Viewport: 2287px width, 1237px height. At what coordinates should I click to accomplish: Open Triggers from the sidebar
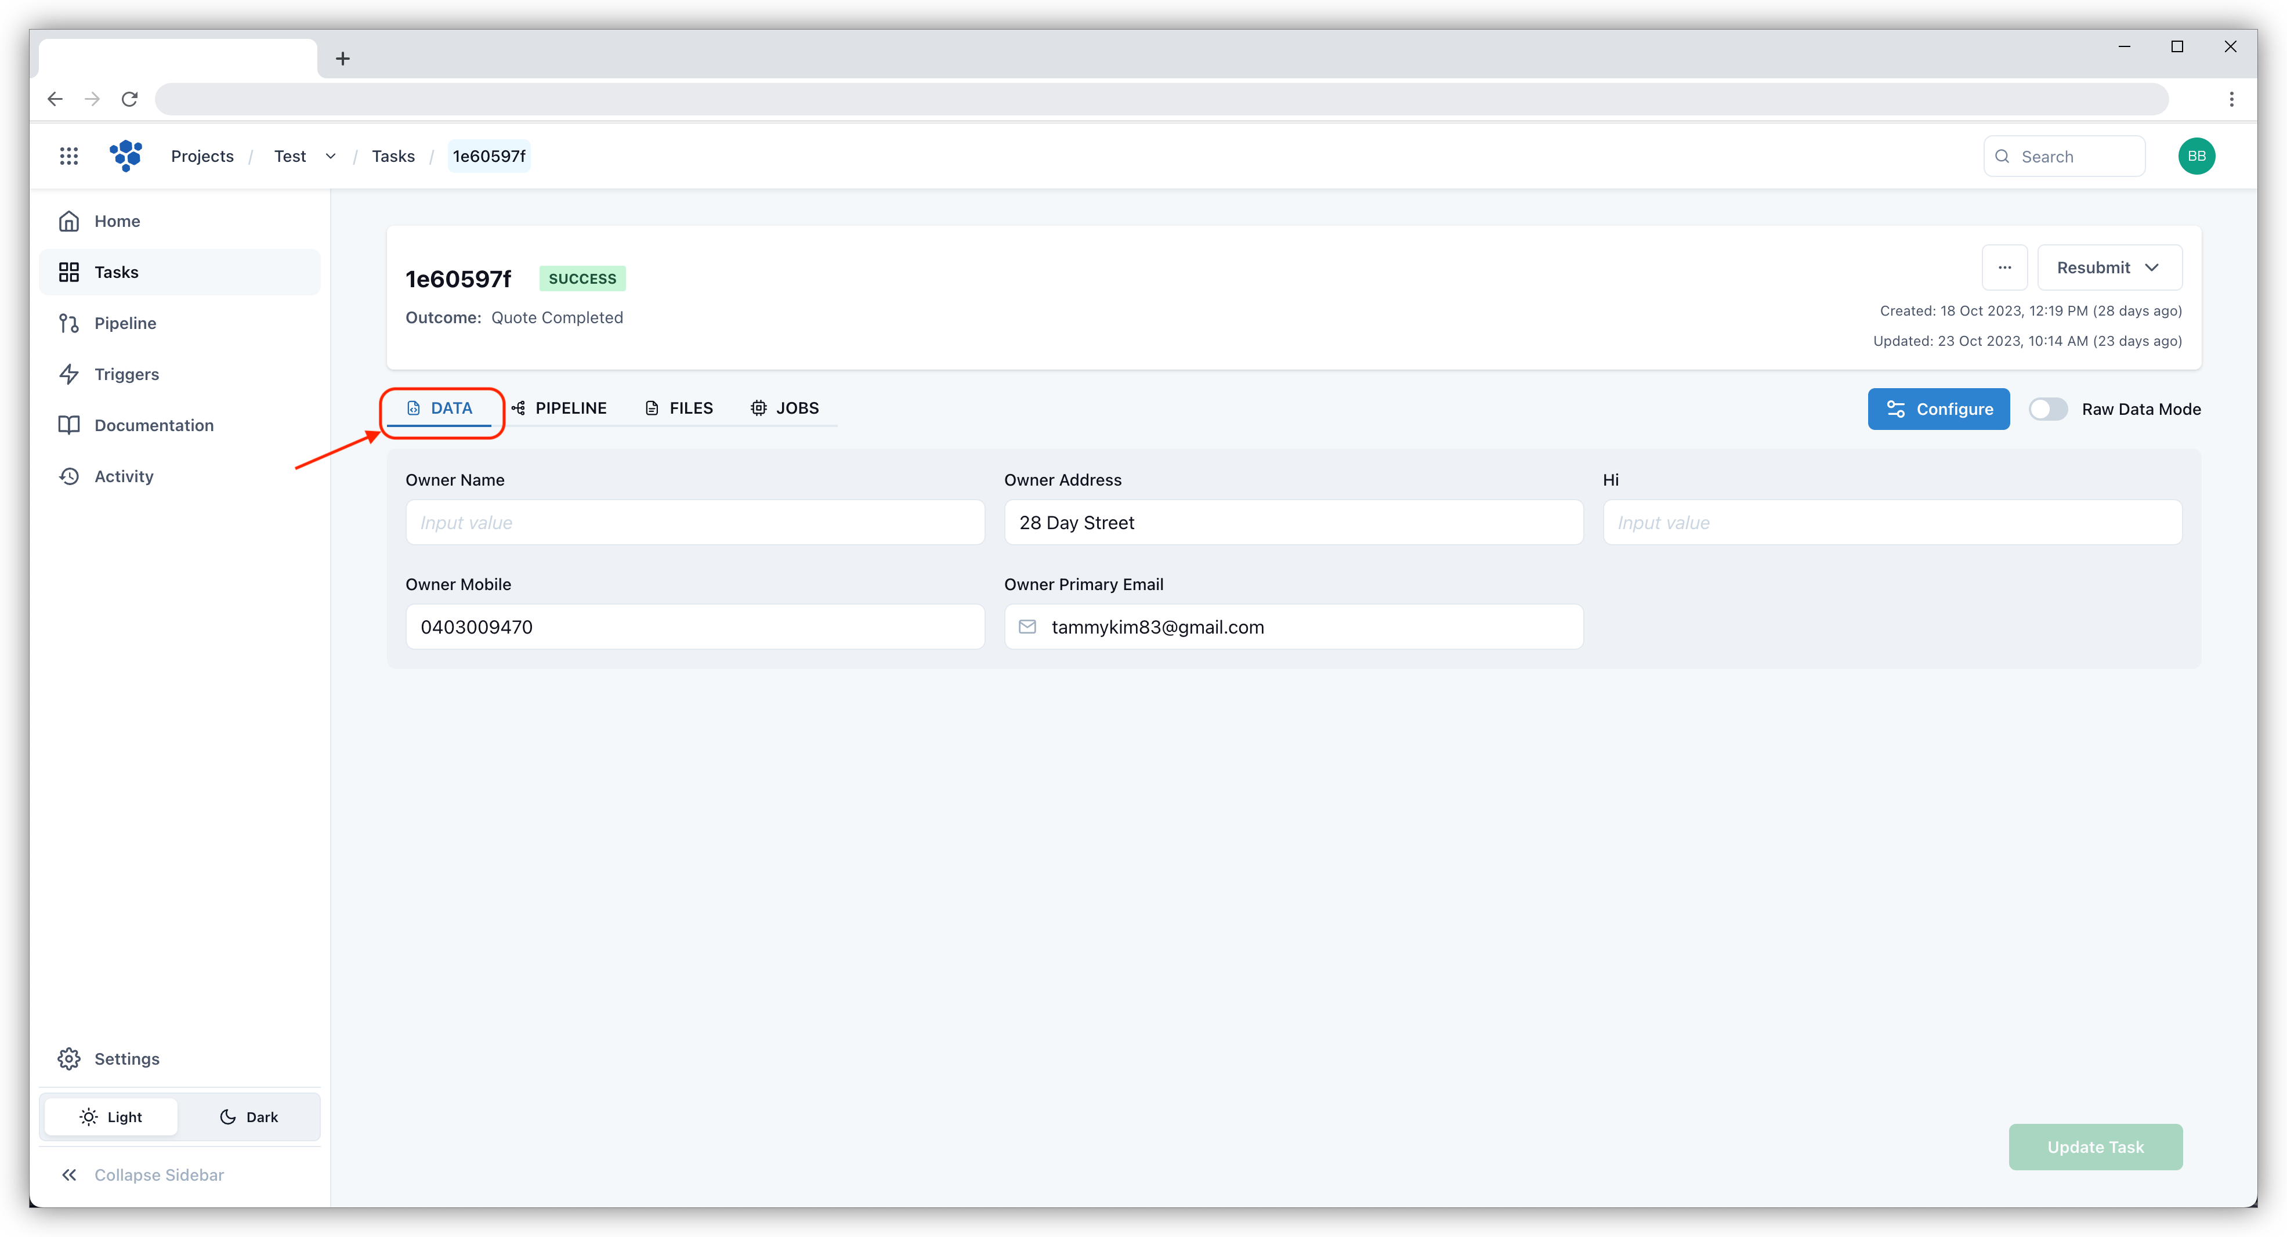click(126, 374)
